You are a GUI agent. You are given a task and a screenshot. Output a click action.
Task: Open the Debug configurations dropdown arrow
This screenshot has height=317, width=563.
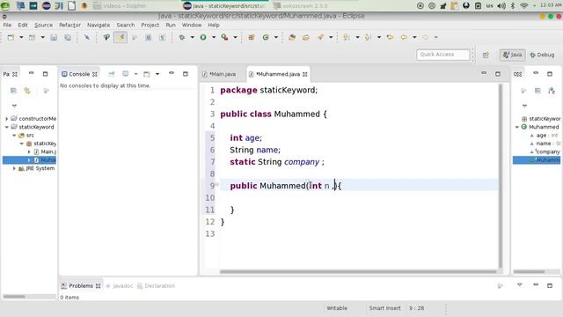pyautogui.click(x=192, y=37)
